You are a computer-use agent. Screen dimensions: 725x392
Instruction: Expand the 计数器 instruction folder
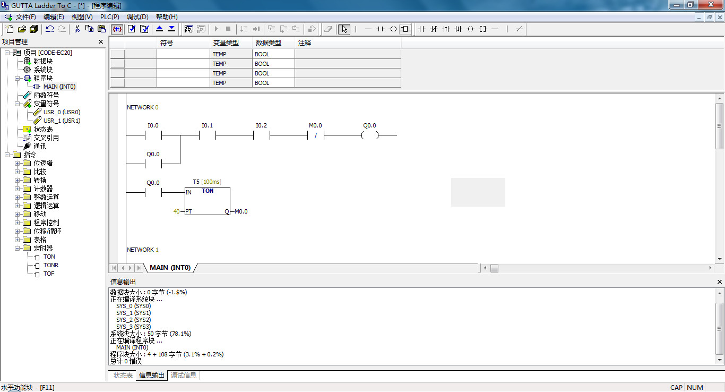[x=18, y=189]
